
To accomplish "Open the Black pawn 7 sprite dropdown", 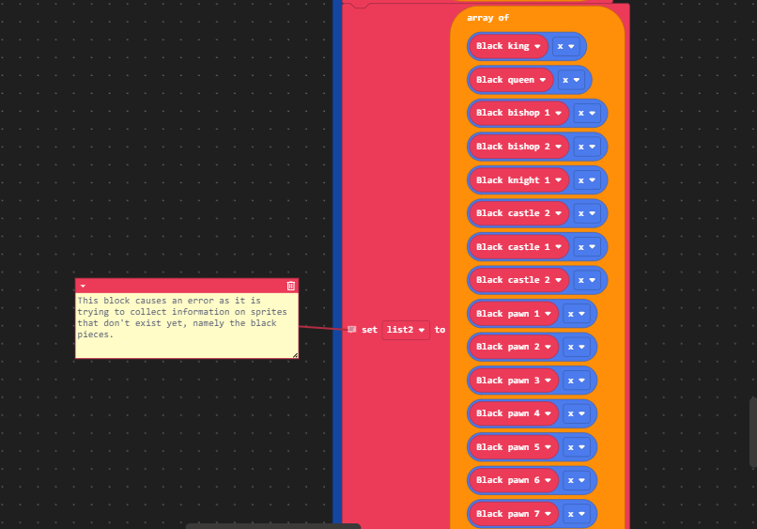I will 514,514.
